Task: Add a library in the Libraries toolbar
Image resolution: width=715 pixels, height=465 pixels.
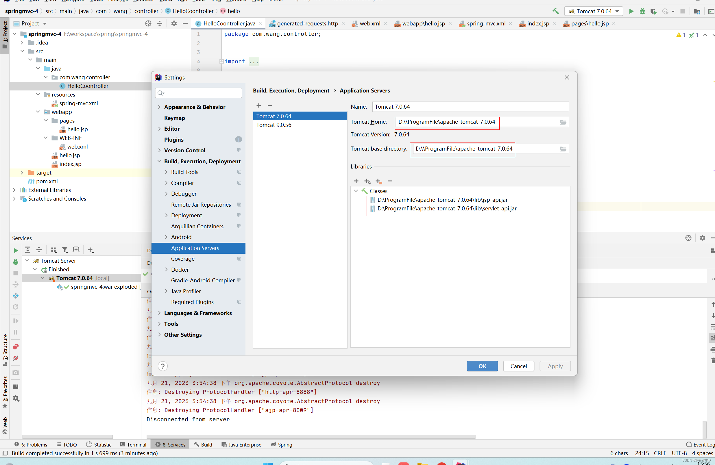Action: [x=356, y=181]
